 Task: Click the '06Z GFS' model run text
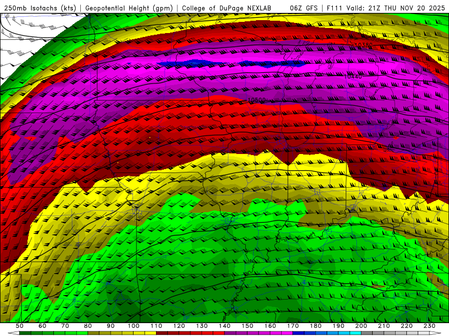[x=304, y=8]
